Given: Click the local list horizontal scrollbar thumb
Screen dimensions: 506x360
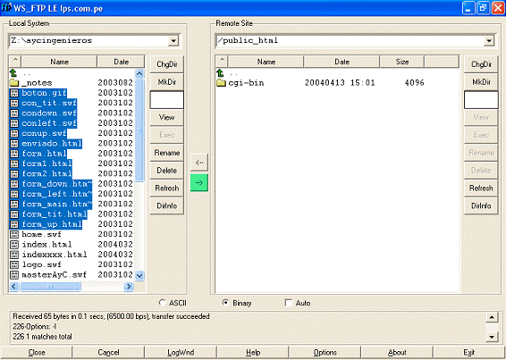Looking at the screenshot, I should pyautogui.click(x=50, y=286).
